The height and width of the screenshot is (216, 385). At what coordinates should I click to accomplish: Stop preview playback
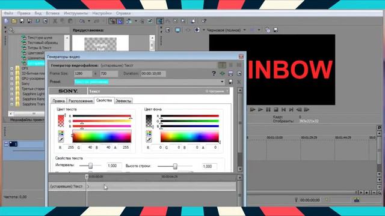[276, 109]
